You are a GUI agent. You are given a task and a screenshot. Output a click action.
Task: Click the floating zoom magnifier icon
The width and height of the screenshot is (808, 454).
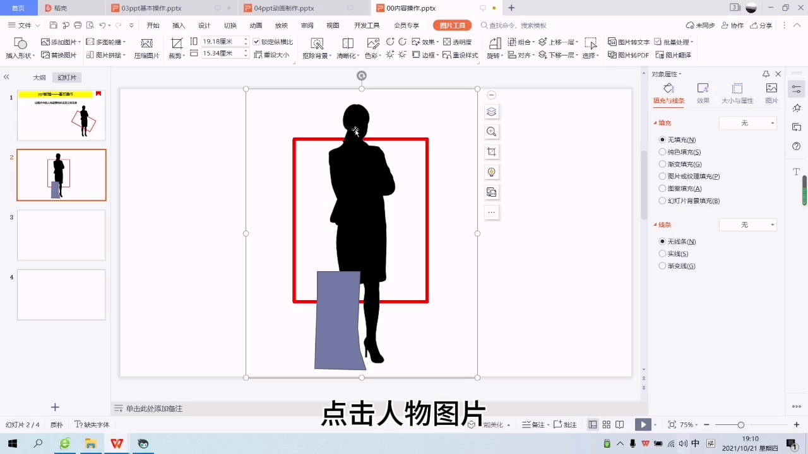tap(492, 132)
